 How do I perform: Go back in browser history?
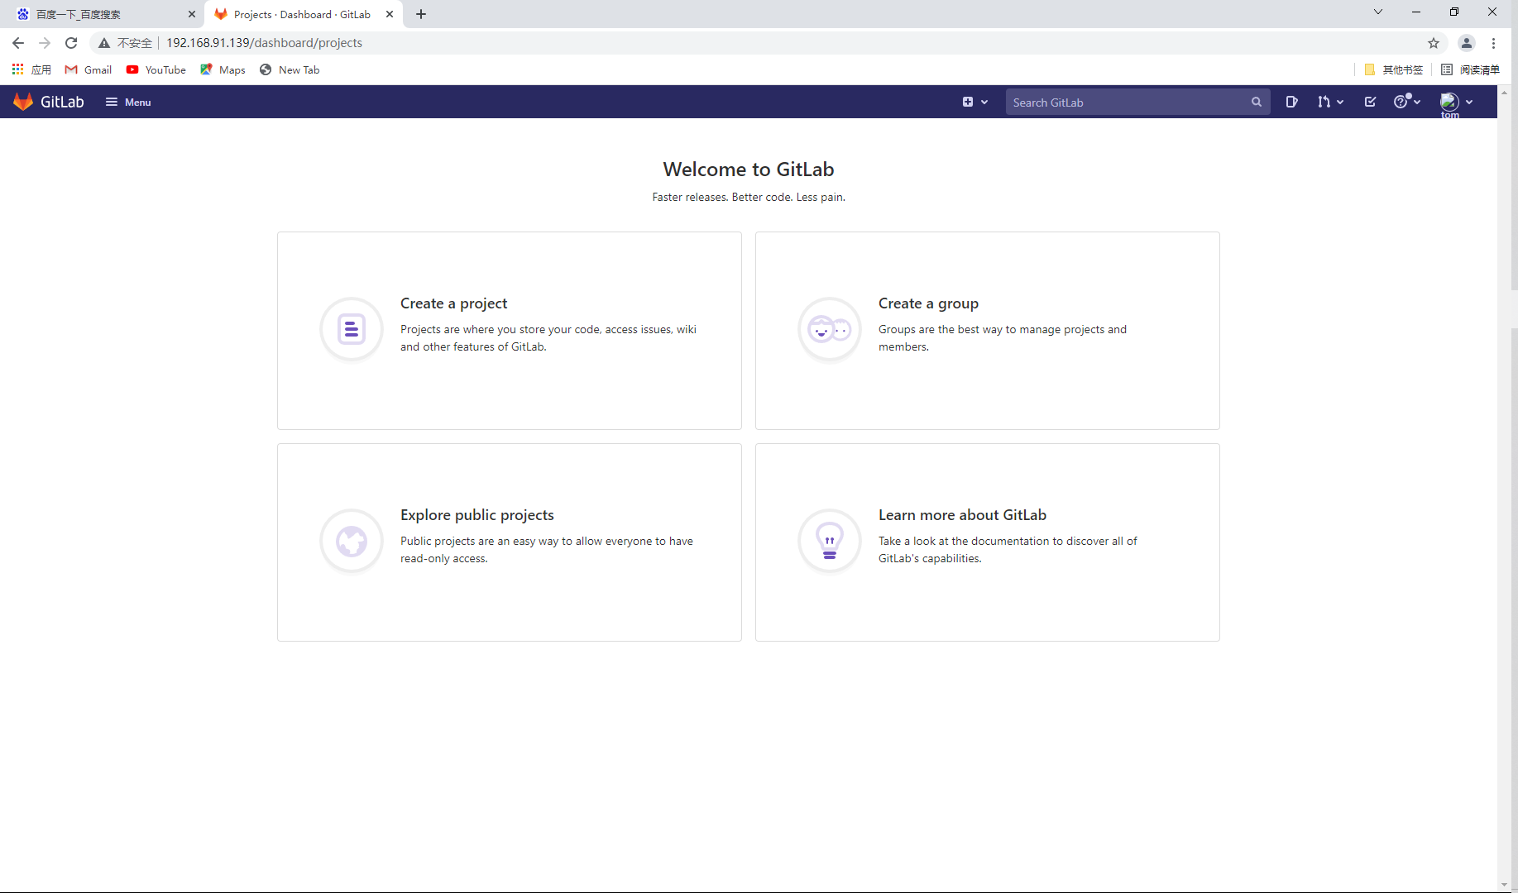(18, 43)
